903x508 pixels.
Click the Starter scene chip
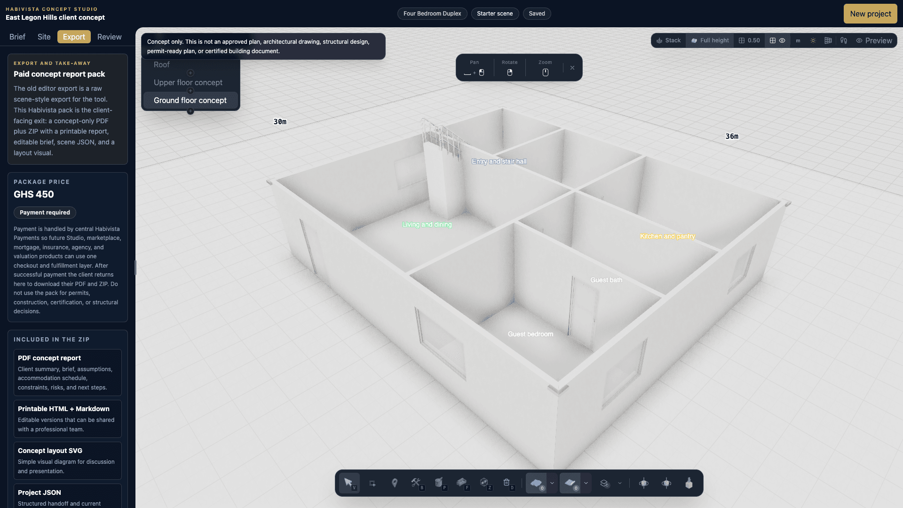495,14
